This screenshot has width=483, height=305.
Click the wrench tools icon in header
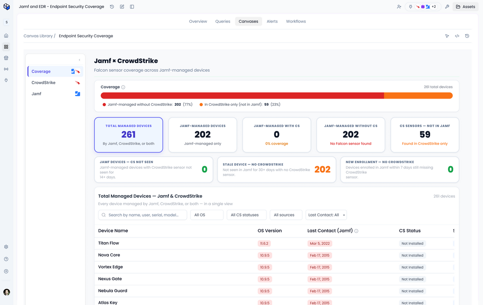click(x=447, y=6)
